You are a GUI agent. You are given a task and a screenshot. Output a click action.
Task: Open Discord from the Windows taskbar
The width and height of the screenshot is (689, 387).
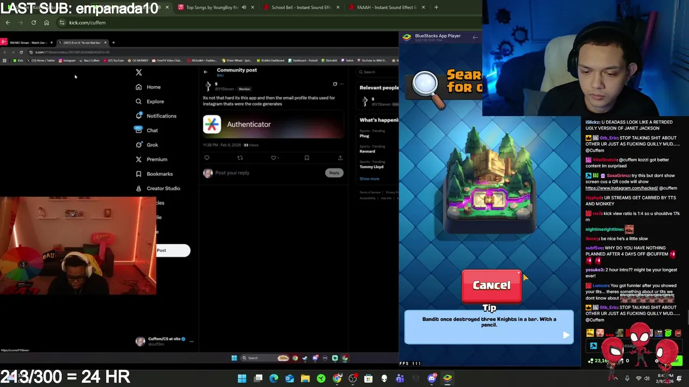[x=432, y=379]
